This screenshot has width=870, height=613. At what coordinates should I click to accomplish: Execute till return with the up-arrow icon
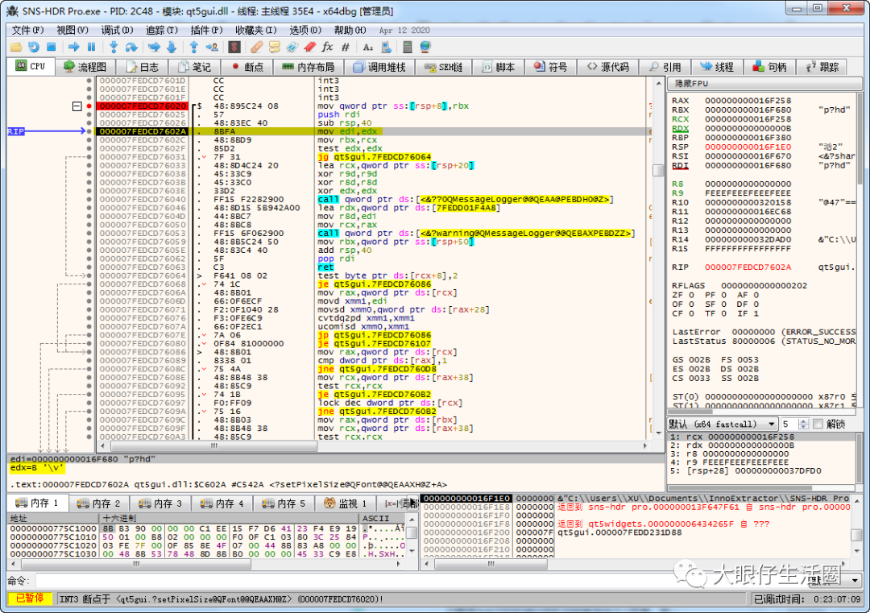193,48
